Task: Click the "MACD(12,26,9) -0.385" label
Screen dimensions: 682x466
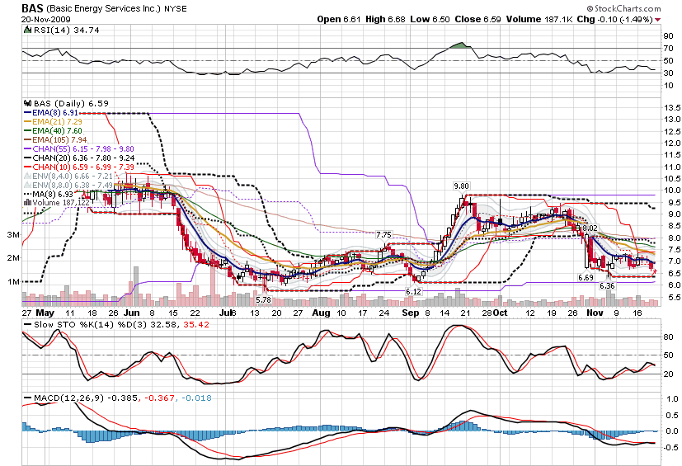Action: click(85, 398)
